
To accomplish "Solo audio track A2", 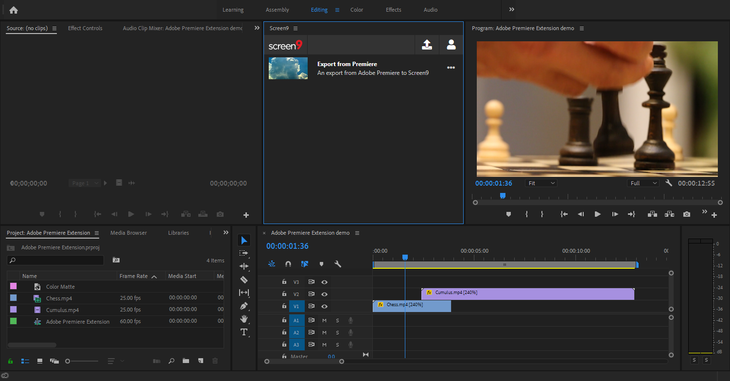I will [x=337, y=332].
